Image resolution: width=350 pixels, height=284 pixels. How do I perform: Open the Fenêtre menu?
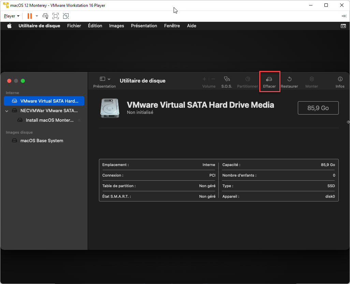[x=172, y=26]
